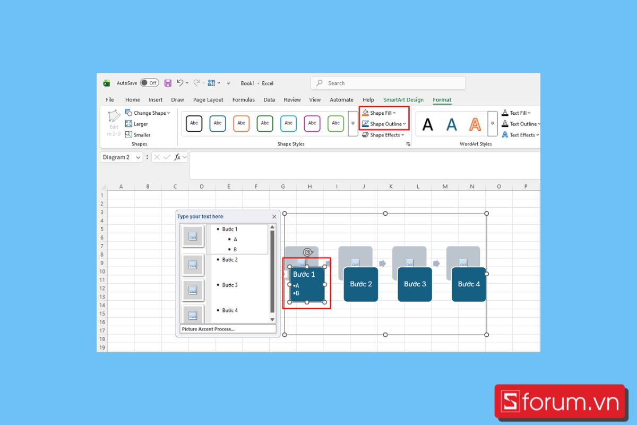
Task: Click the table grid icon in Quick Access
Action: click(211, 83)
